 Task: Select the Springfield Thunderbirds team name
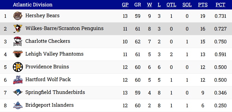click(55, 92)
